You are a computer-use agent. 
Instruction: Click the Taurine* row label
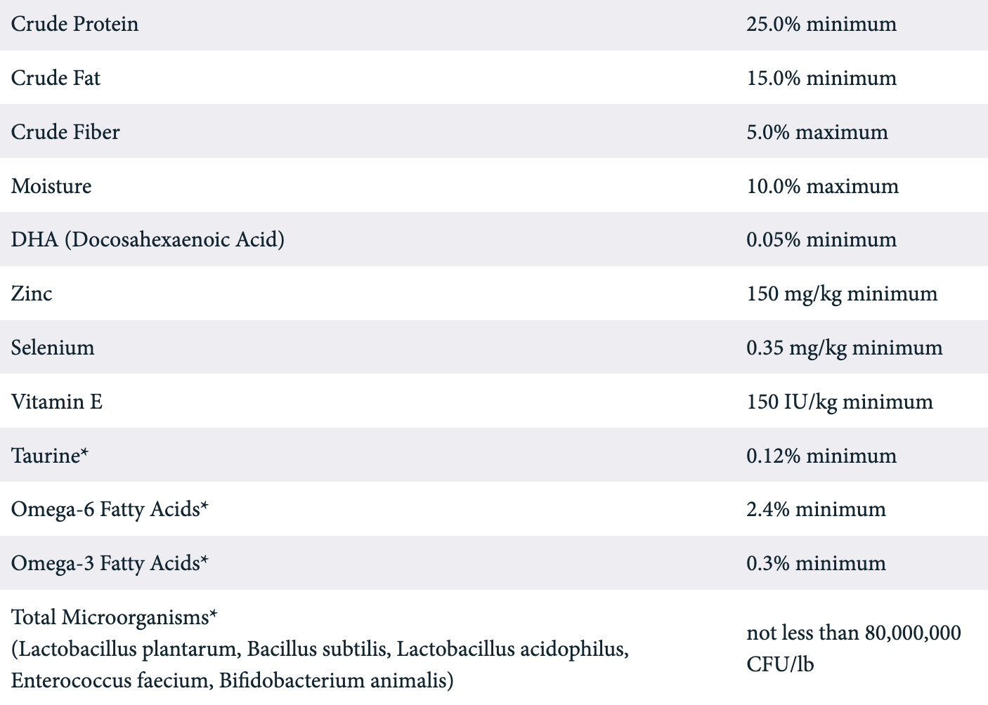pos(50,456)
